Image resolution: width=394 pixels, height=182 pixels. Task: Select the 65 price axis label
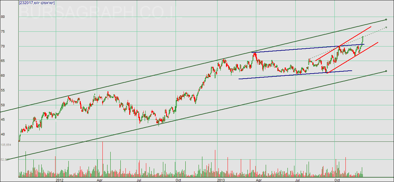pyautogui.click(x=3, y=61)
